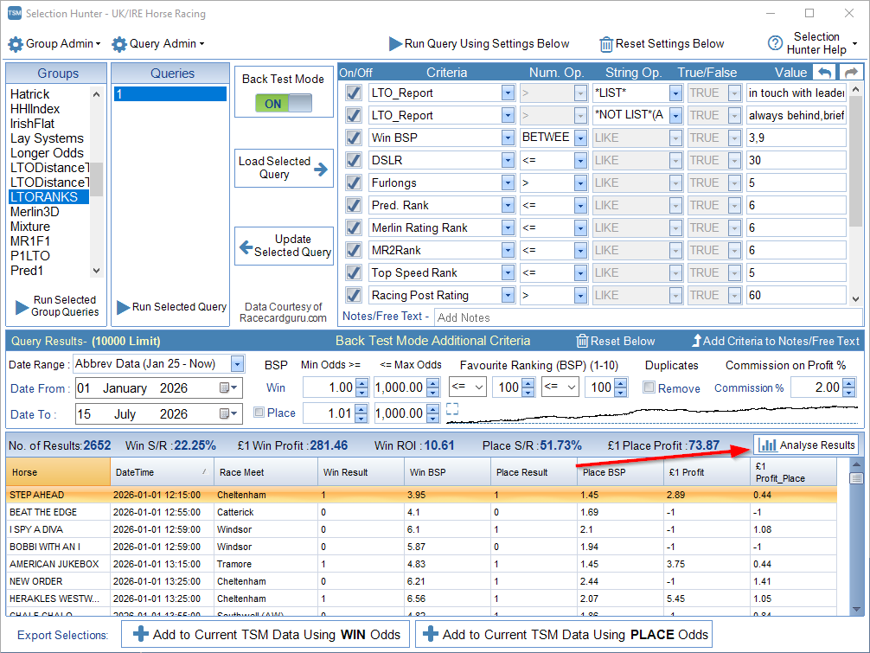Sort by Win BSP column header
The width and height of the screenshot is (870, 653).
point(447,472)
